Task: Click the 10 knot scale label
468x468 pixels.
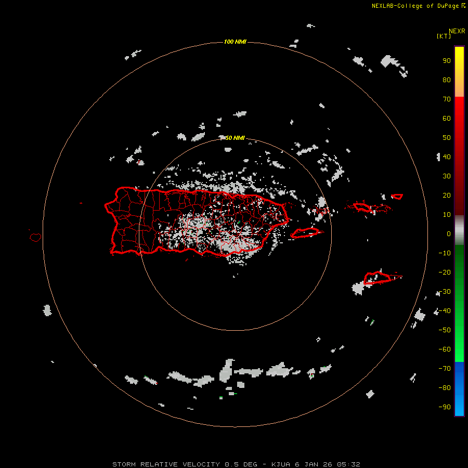Action: coord(447,215)
